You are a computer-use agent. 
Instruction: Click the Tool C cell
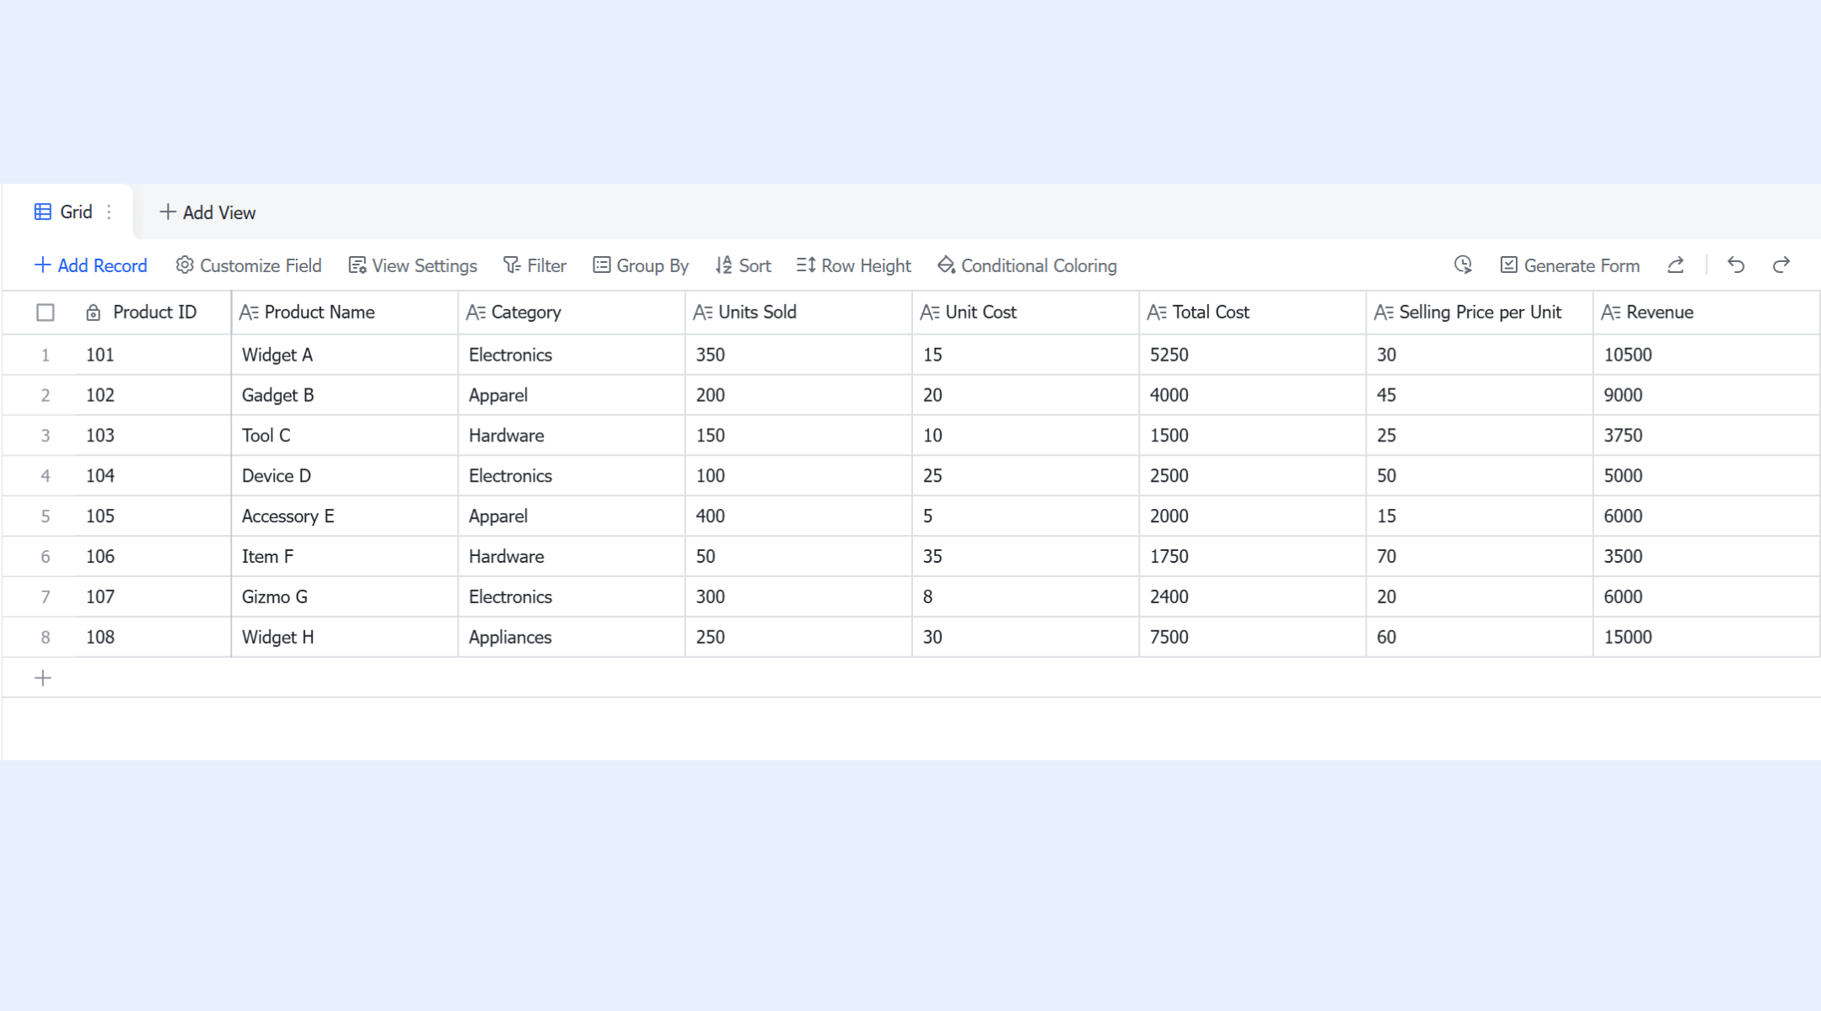[345, 436]
